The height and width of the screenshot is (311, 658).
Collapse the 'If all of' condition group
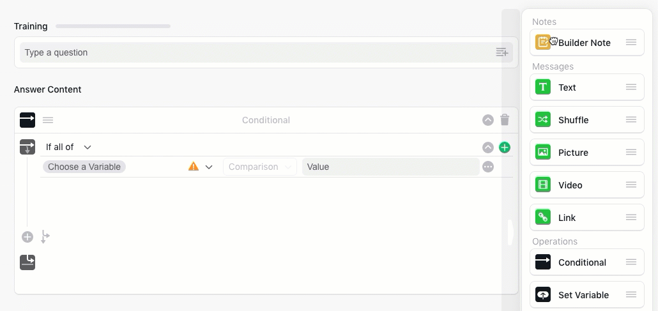488,148
